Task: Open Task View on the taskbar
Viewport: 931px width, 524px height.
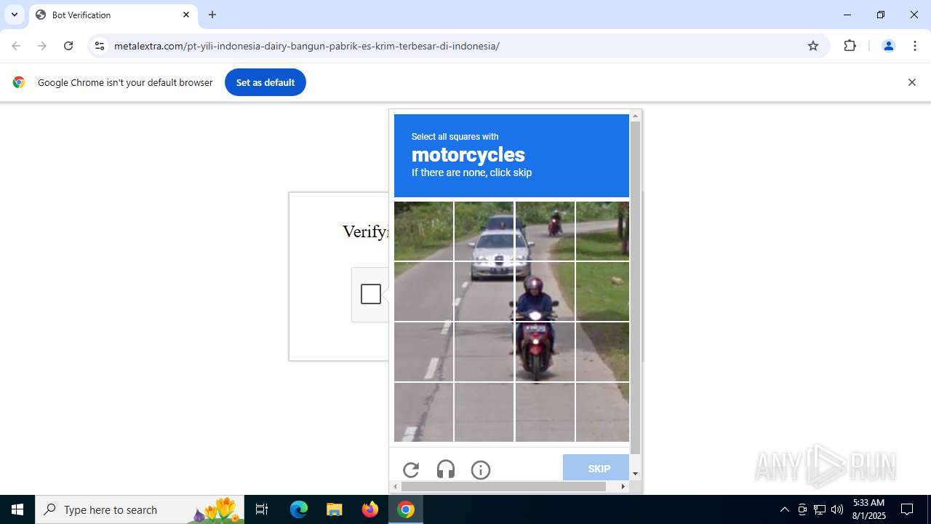Action: coord(262,509)
